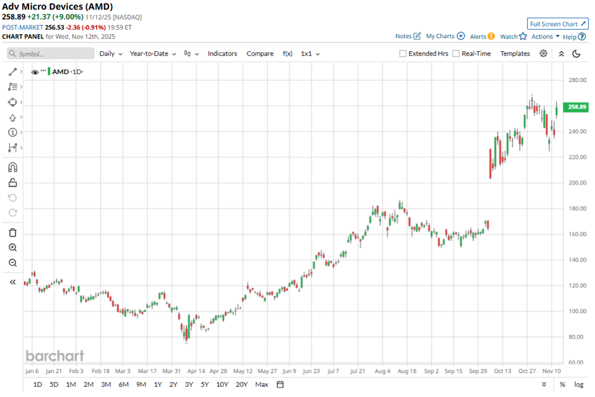Select the arrow marker tool
The image size is (595, 397).
[13, 118]
